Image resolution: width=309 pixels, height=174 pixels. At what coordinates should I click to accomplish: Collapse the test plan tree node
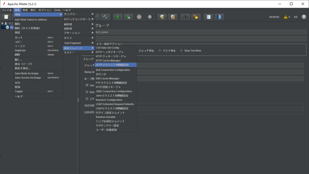point(2,23)
